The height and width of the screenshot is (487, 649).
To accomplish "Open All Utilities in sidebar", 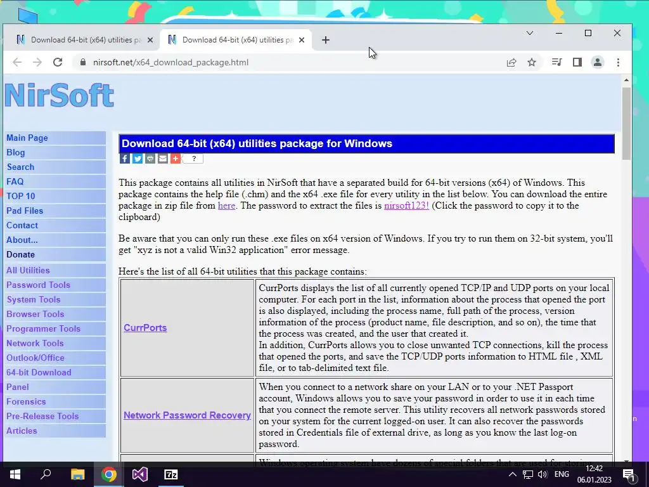I will 28,270.
